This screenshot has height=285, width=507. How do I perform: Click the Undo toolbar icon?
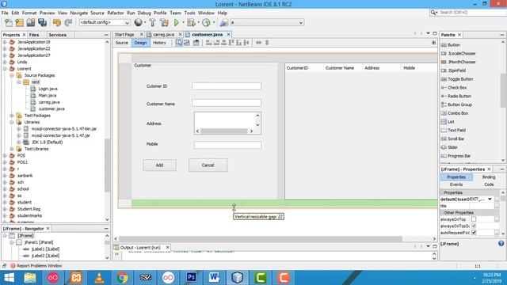[x=57, y=23]
